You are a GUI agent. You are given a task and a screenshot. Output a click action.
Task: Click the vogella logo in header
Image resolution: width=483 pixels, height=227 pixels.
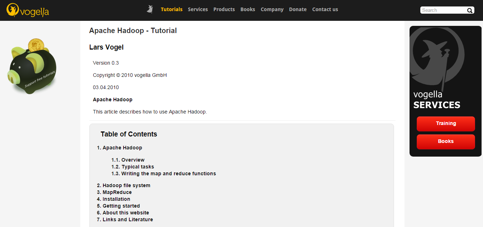(28, 10)
